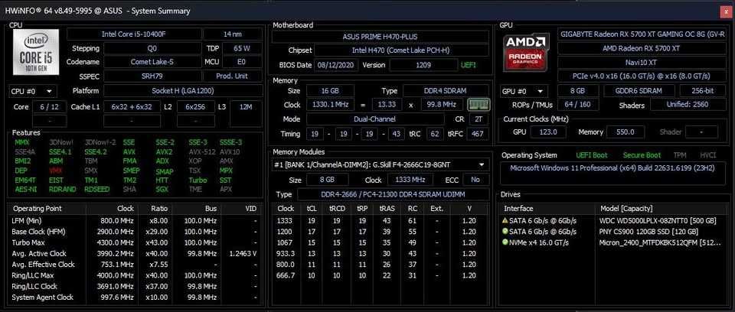Image resolution: width=735 pixels, height=312 pixels.
Task: Click the tRAS column header
Action: point(387,209)
